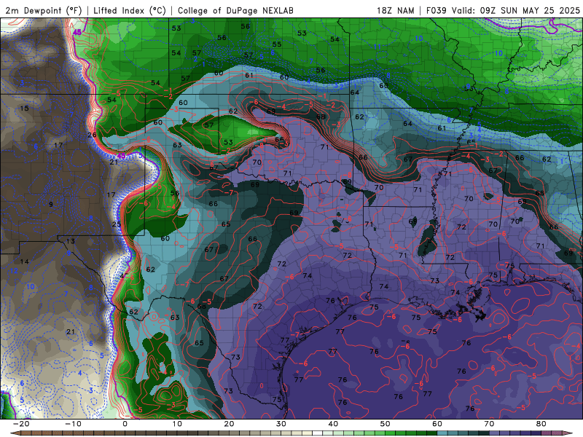Click the "2m Dewpoint (°F)" title text
583x437 pixels.
[x=44, y=10]
